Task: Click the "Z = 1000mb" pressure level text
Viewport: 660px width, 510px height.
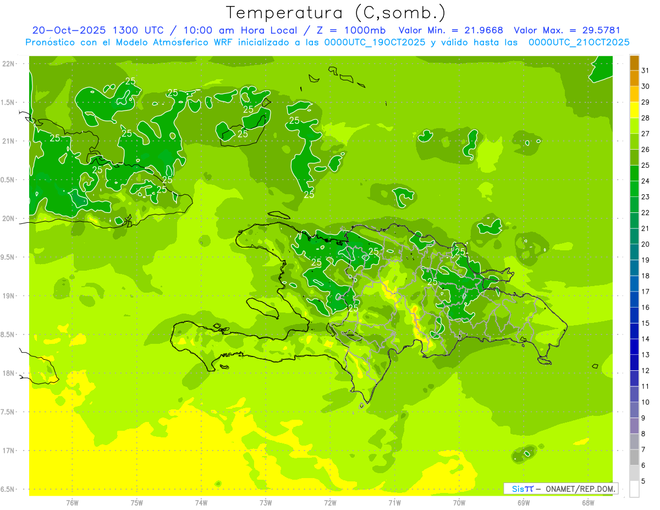Action: pyautogui.click(x=349, y=30)
